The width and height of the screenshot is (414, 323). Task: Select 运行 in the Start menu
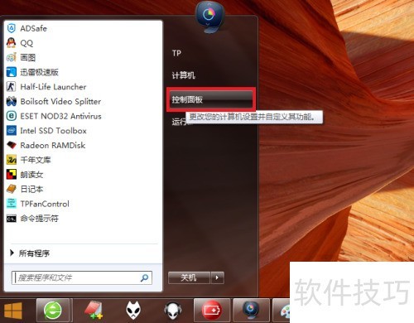pos(179,122)
